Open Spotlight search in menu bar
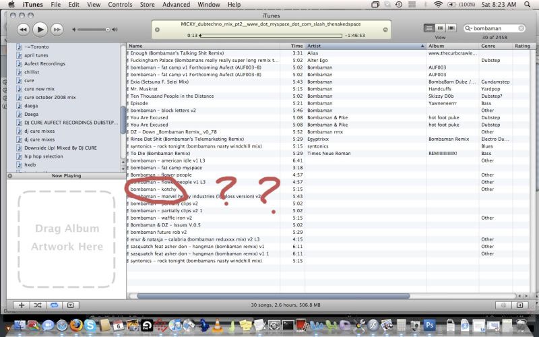This screenshot has height=337, width=539. point(527,5)
